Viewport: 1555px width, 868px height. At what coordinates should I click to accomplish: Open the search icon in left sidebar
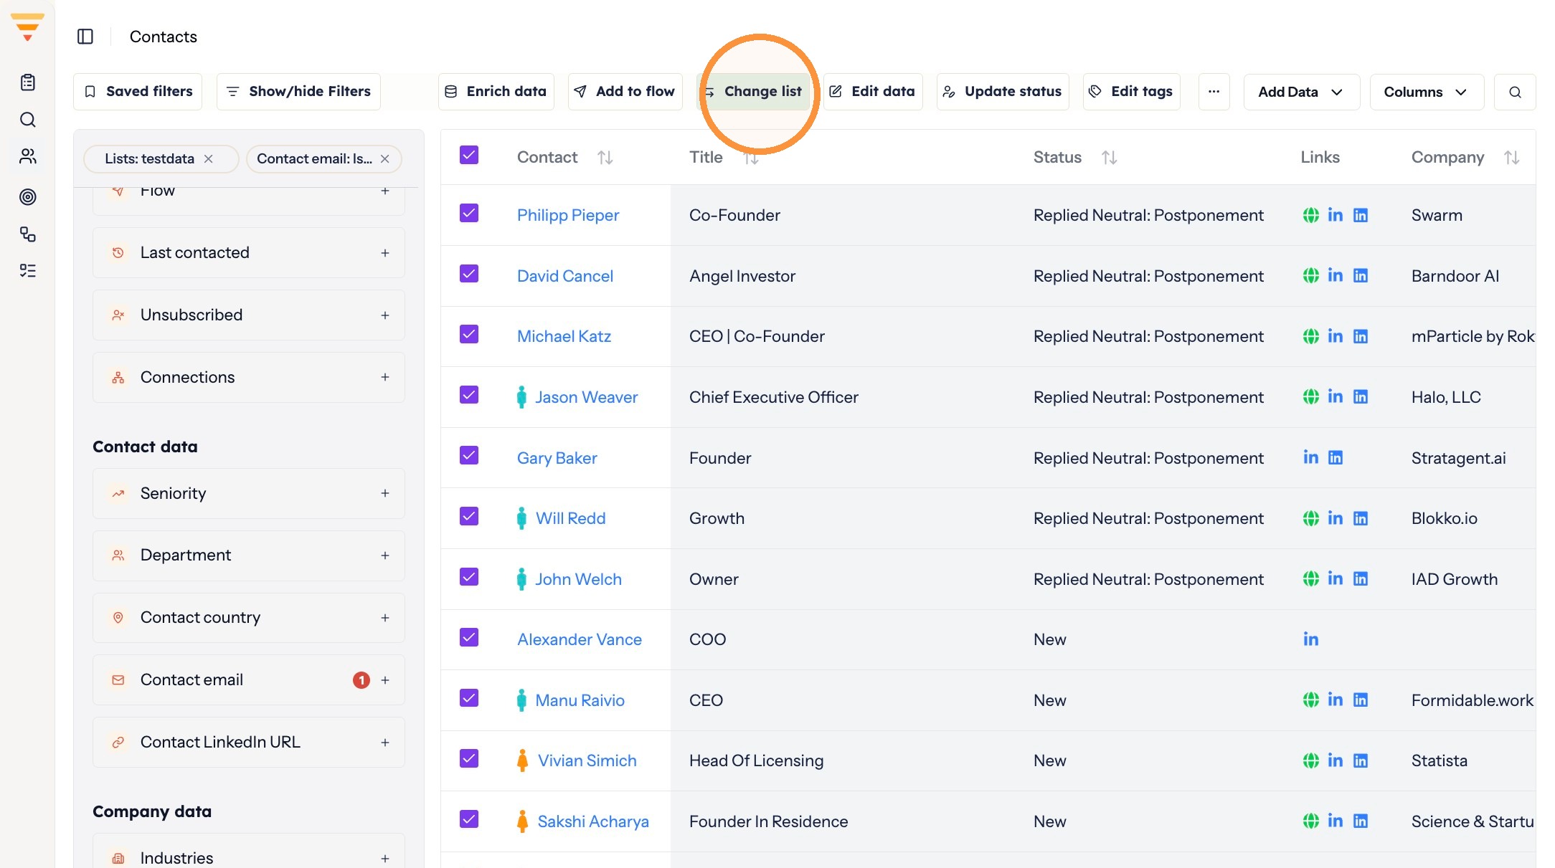(28, 120)
